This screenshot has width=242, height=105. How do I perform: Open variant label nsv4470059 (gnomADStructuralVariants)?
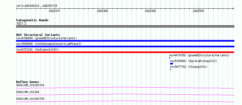(199, 55)
